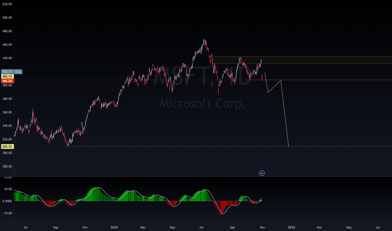The image size is (392, 231).
Task: Click the 2024 label on time axis
Action: point(114,227)
